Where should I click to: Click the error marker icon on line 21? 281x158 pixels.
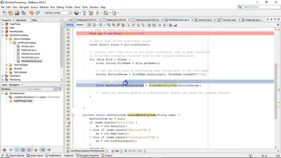[68, 33]
